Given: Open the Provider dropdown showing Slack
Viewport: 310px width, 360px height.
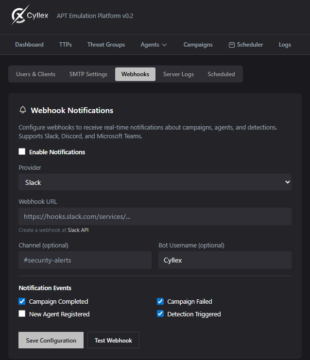Looking at the screenshot, I should click(155, 182).
